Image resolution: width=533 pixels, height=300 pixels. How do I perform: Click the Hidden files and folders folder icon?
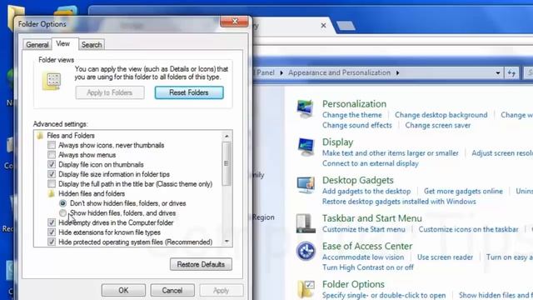(x=52, y=194)
